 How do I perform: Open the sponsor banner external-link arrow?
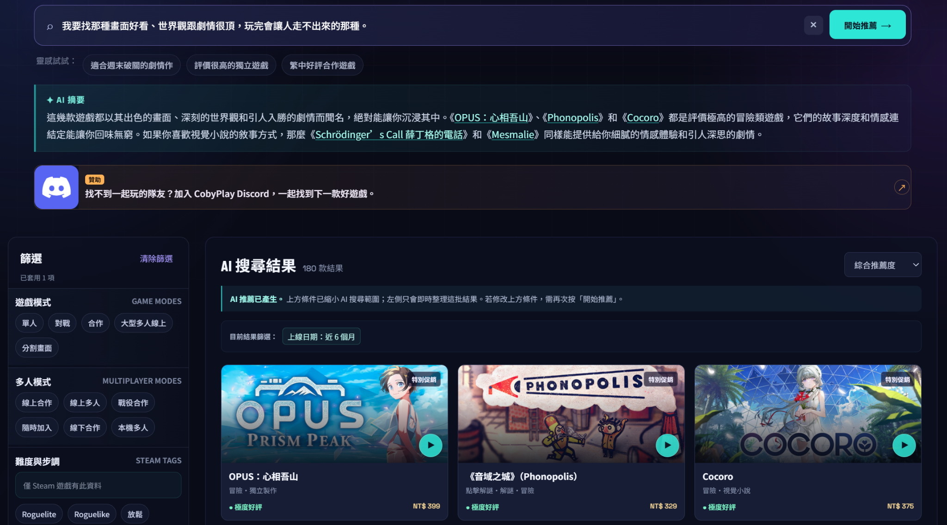tap(901, 187)
